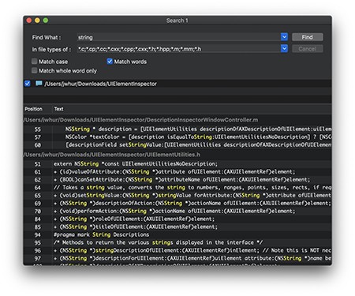Click the folder icon beside UIElementInspector path
355x296 pixels.
39,84
